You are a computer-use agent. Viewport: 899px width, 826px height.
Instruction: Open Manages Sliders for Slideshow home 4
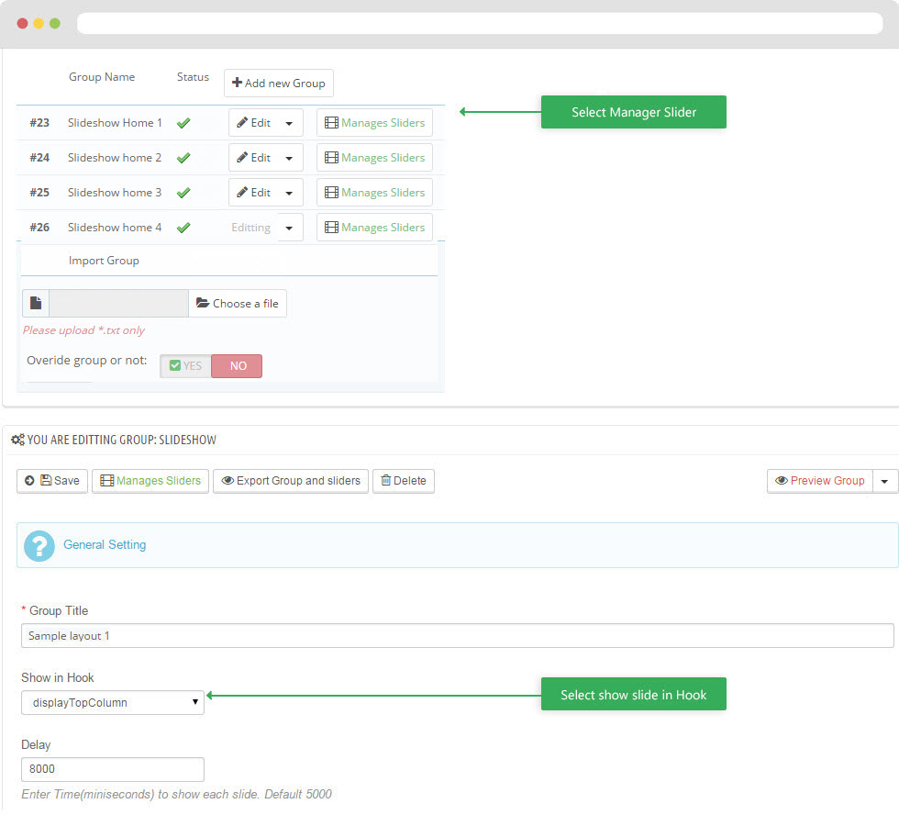[374, 228]
